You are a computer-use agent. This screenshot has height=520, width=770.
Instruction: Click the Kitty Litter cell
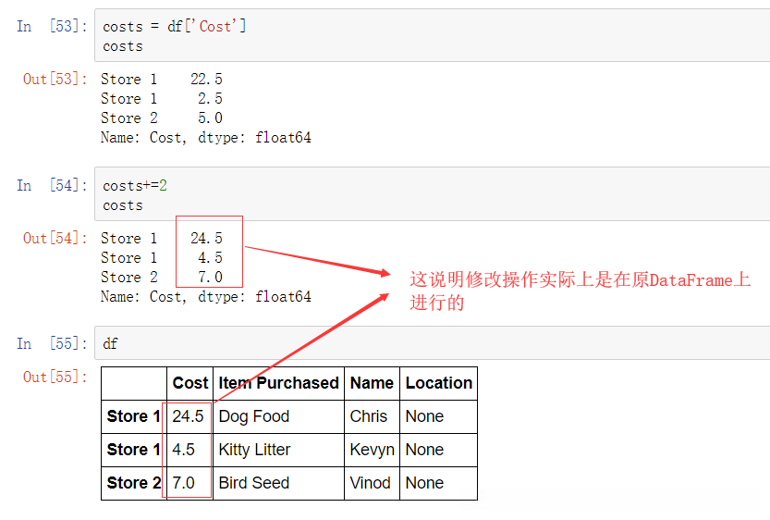[x=278, y=450]
